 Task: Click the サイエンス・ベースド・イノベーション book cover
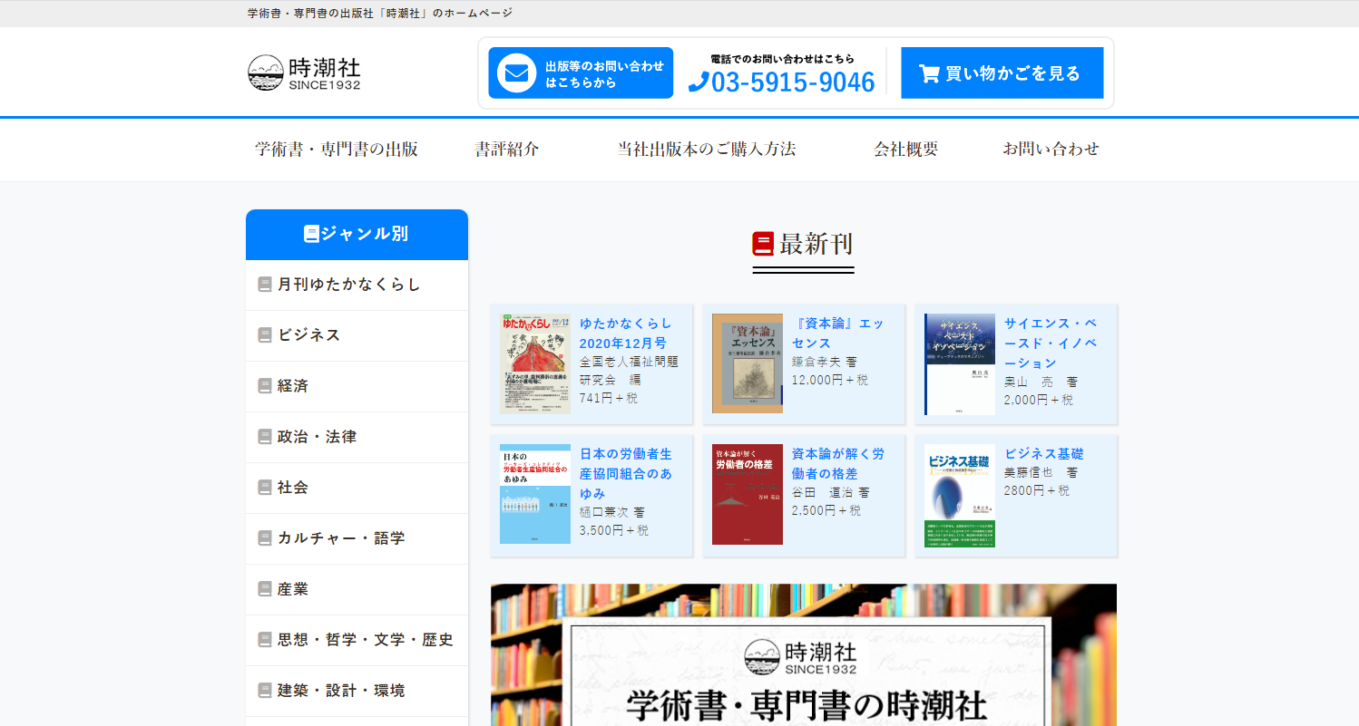coord(960,364)
